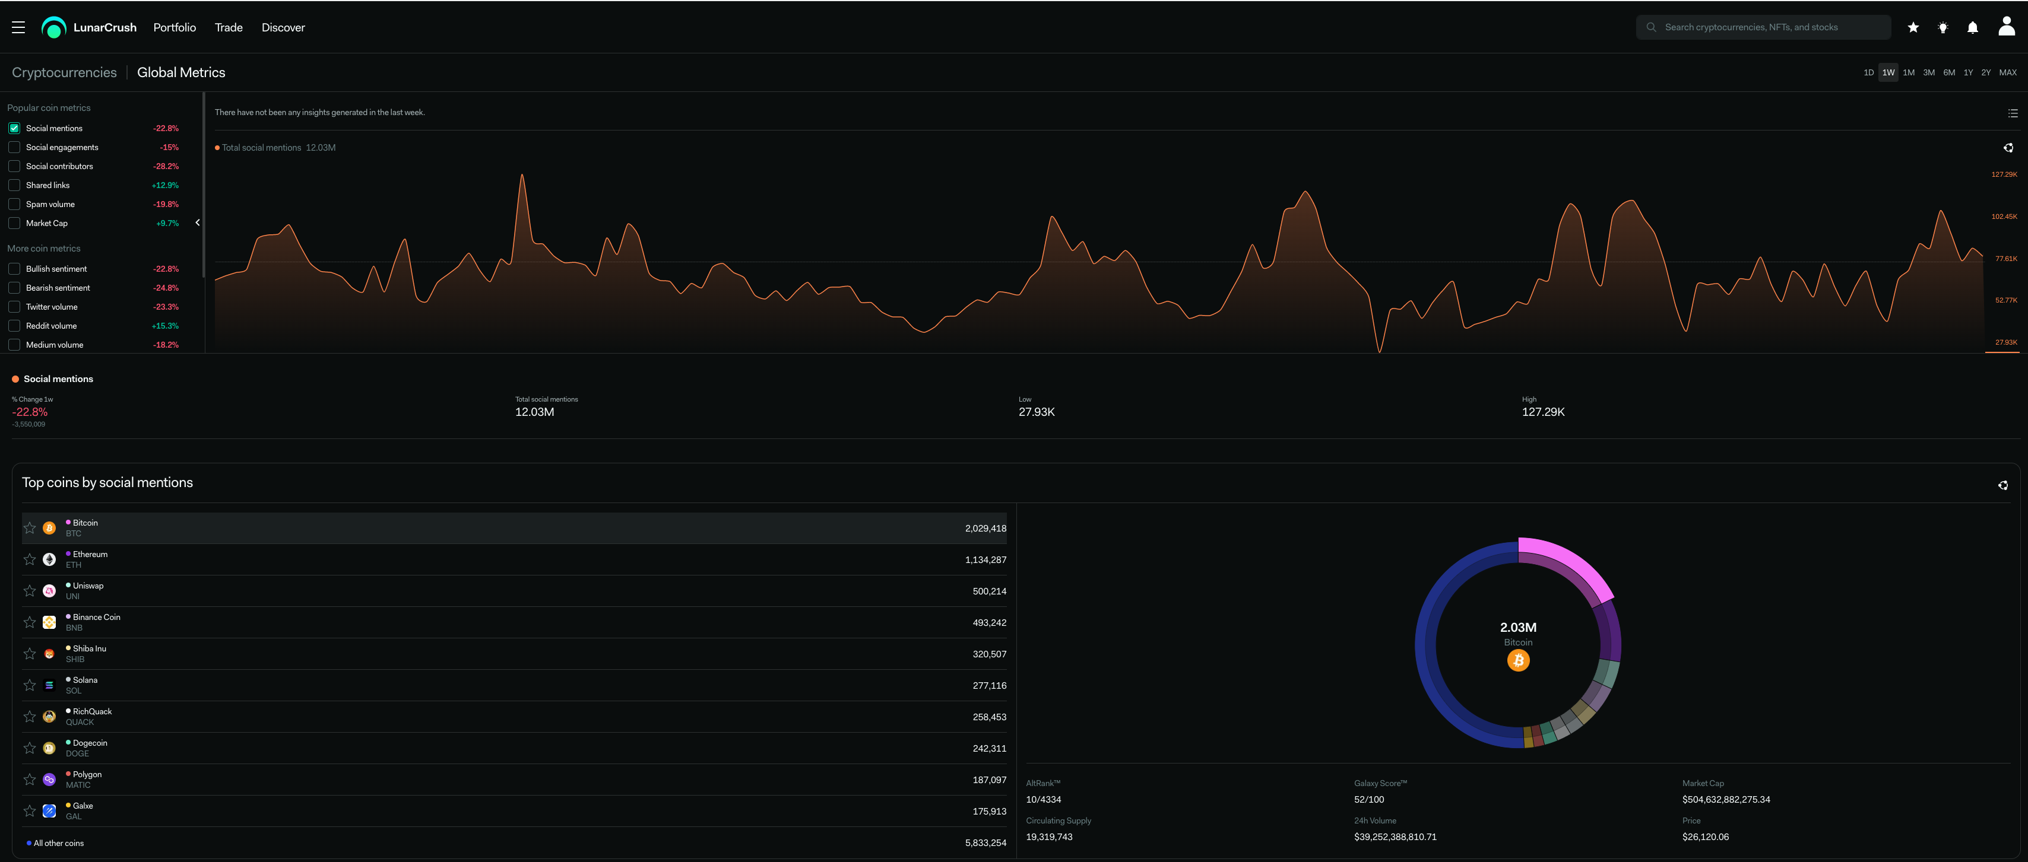Image resolution: width=2028 pixels, height=862 pixels.
Task: Click the chart list view icon
Action: (2012, 113)
